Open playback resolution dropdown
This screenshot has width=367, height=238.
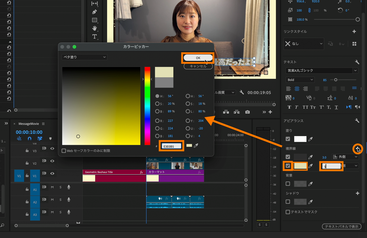(224, 93)
